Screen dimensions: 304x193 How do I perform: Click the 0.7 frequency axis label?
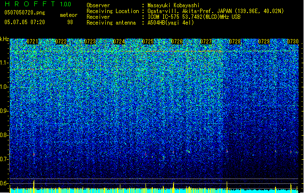point(4,159)
